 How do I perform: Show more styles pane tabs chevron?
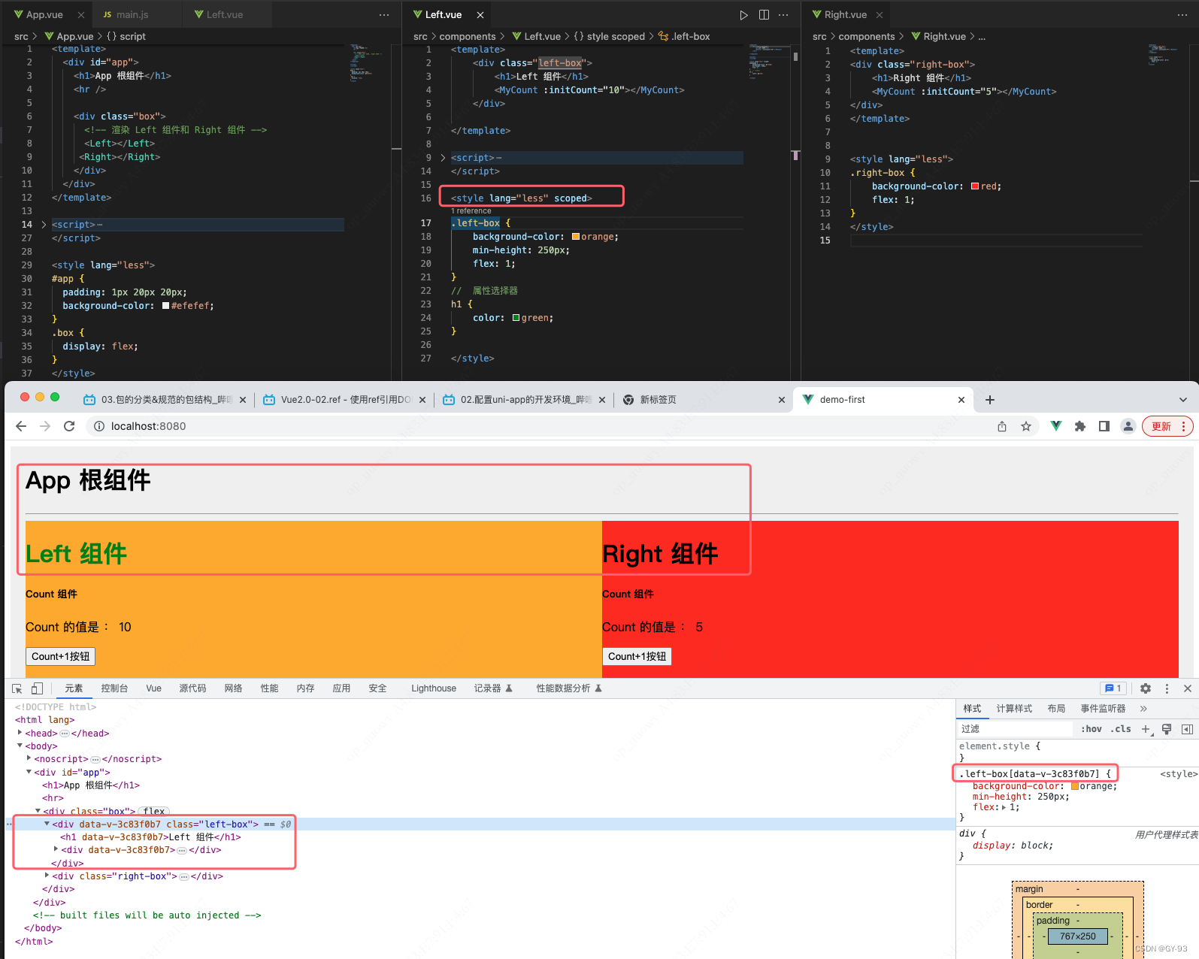[1143, 709]
